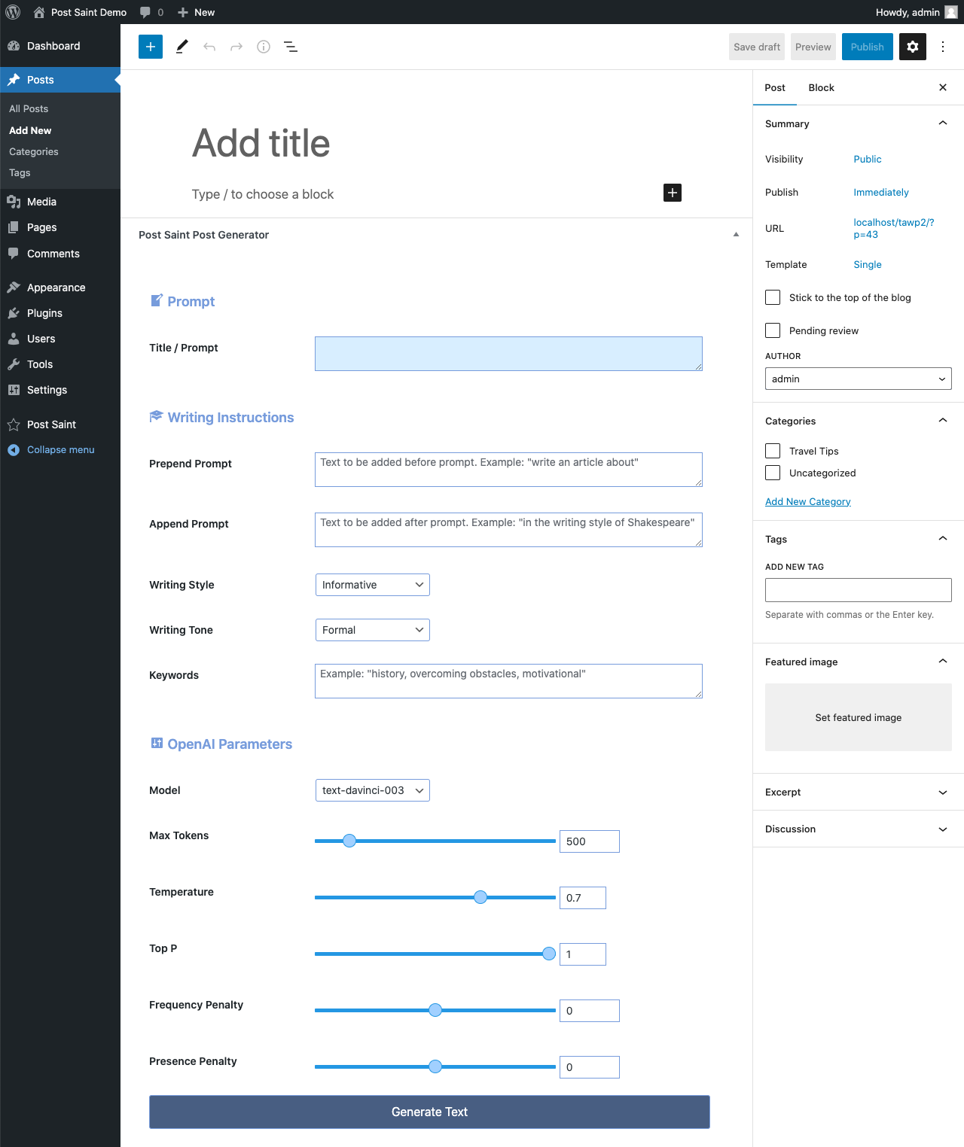The width and height of the screenshot is (964, 1147).
Task: Click Collapse menu in sidebar
Action: tap(60, 449)
